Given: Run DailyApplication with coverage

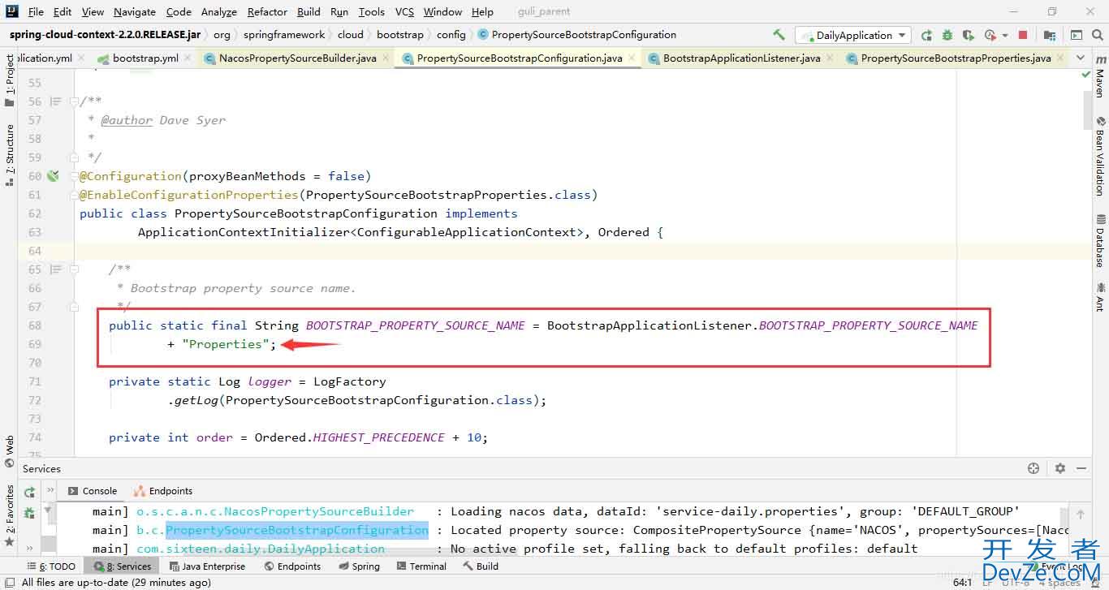Looking at the screenshot, I should [968, 35].
